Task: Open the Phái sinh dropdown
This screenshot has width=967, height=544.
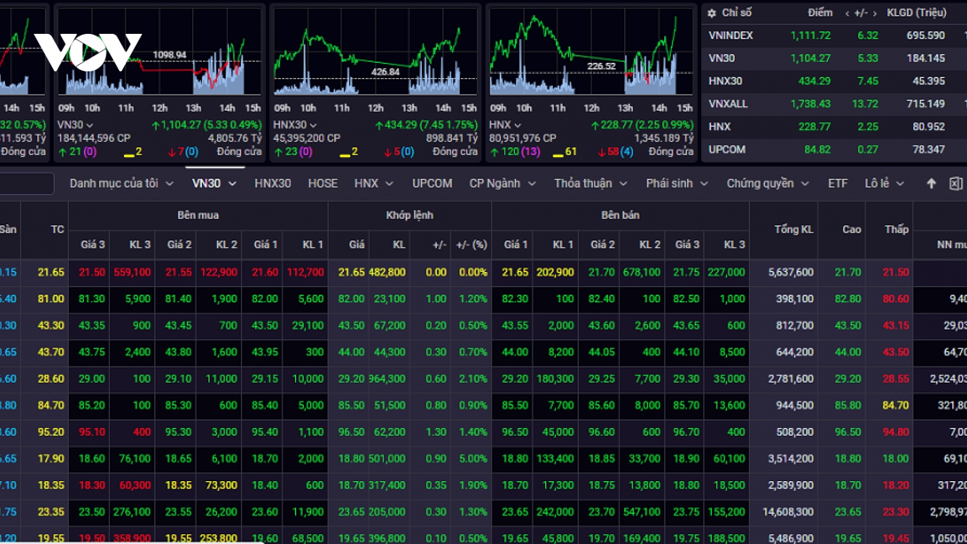Action: point(676,183)
